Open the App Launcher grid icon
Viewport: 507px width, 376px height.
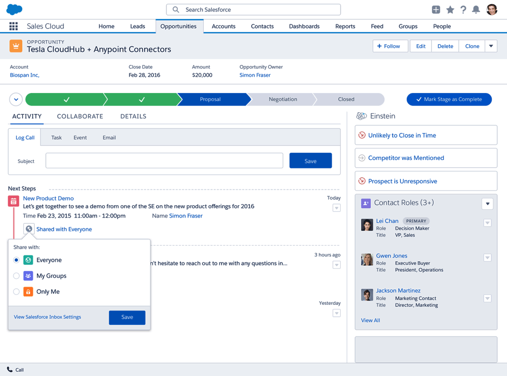click(x=14, y=26)
